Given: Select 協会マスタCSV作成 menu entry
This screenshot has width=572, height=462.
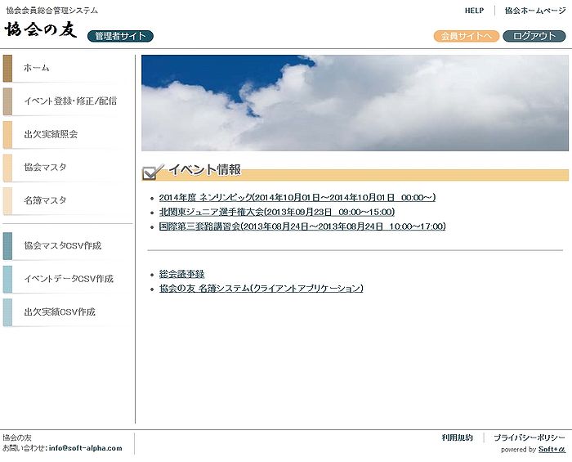Looking at the screenshot, I should click(68, 246).
